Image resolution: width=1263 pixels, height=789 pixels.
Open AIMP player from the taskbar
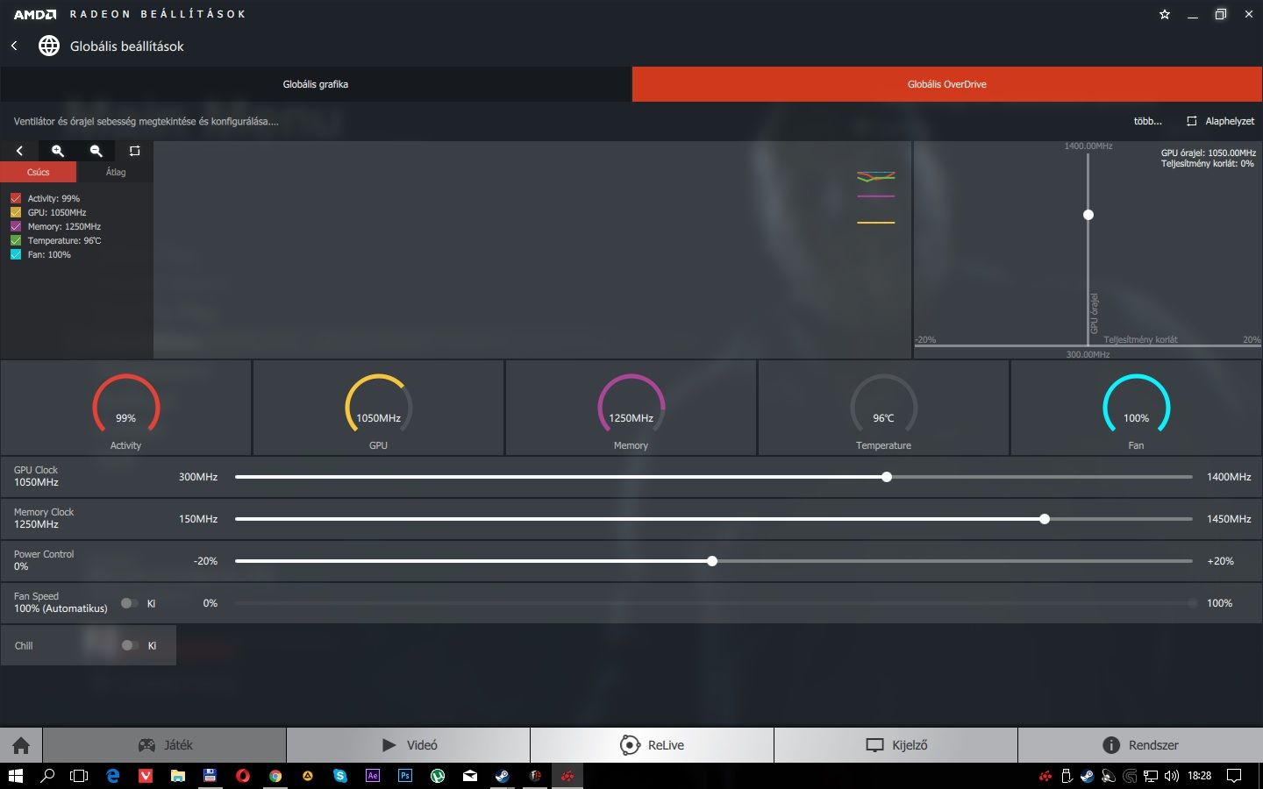pos(308,776)
